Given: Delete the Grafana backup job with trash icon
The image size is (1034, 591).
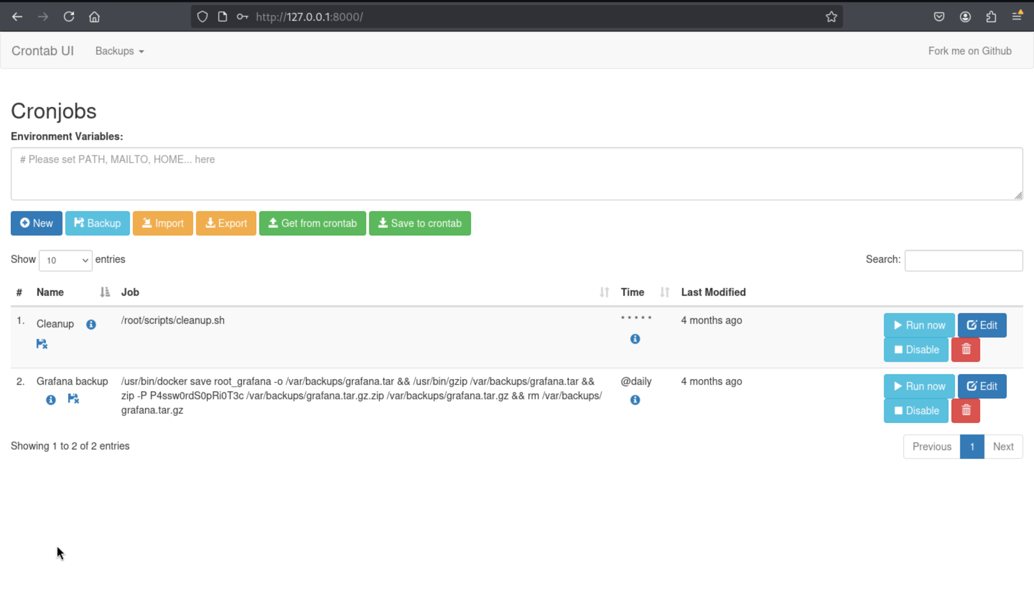Looking at the screenshot, I should point(965,410).
